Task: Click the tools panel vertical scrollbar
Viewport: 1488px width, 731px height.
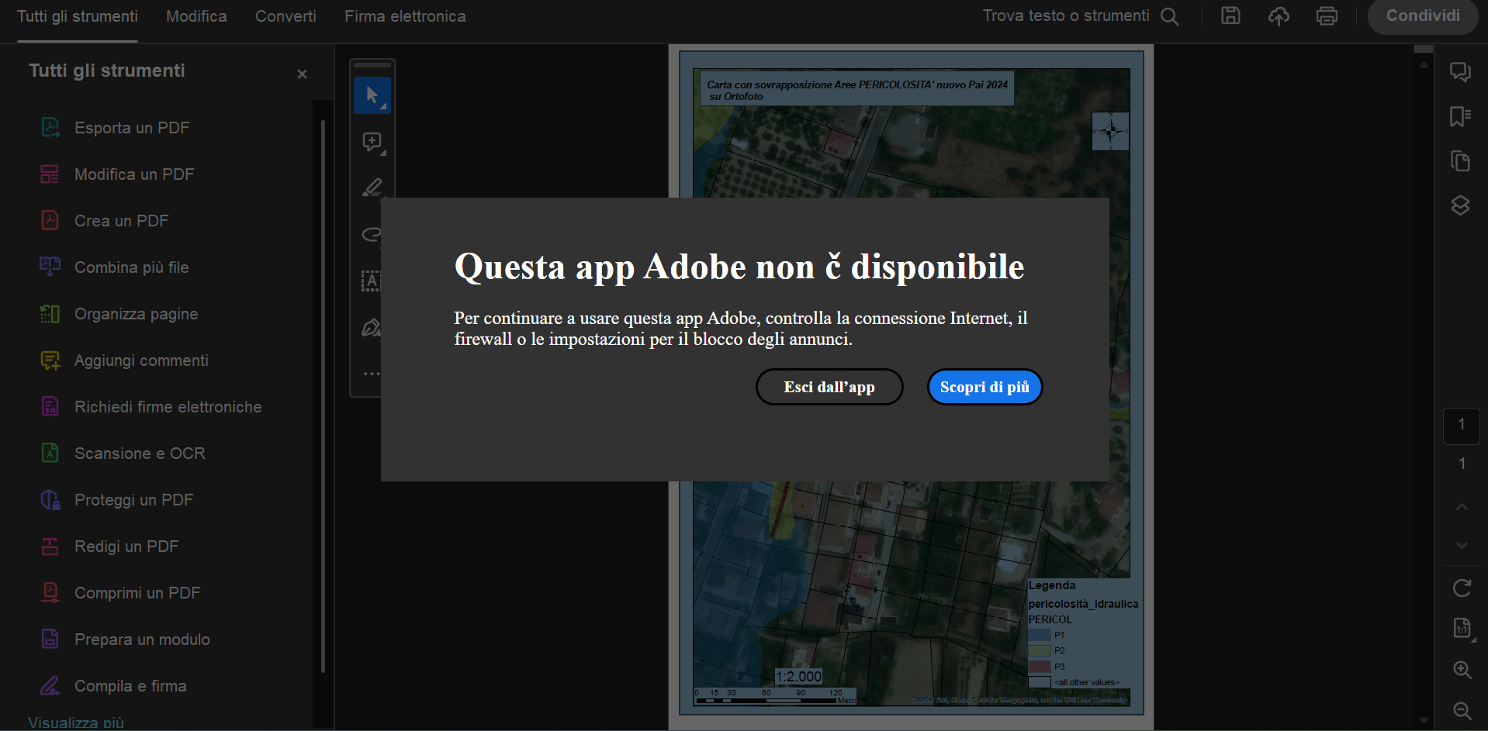Action: [324, 395]
